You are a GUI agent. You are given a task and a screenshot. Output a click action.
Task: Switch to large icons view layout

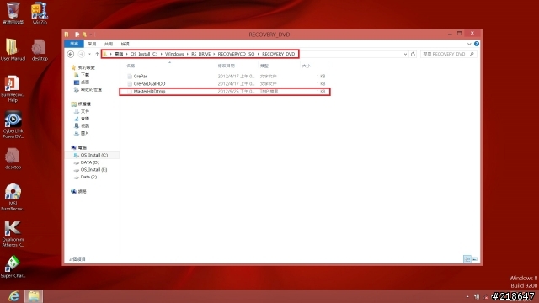pos(475,259)
